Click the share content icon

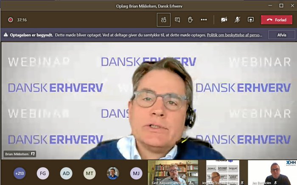[251, 20]
